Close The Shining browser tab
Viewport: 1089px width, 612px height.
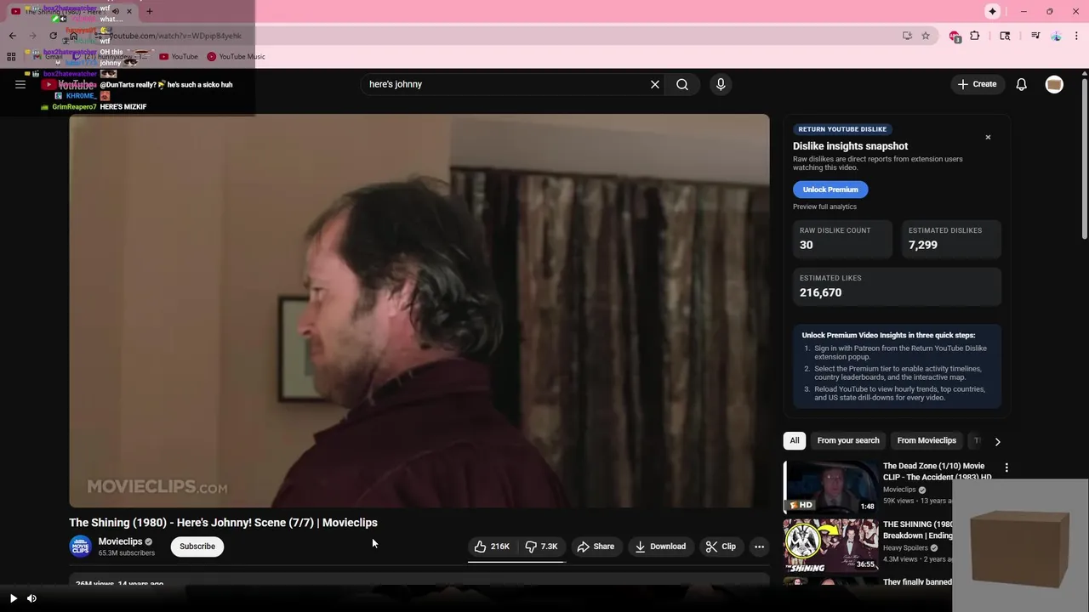[128, 11]
